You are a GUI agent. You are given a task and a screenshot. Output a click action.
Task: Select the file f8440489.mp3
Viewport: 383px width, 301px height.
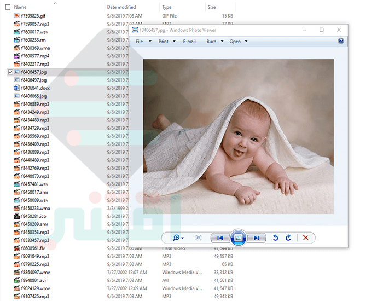35,160
